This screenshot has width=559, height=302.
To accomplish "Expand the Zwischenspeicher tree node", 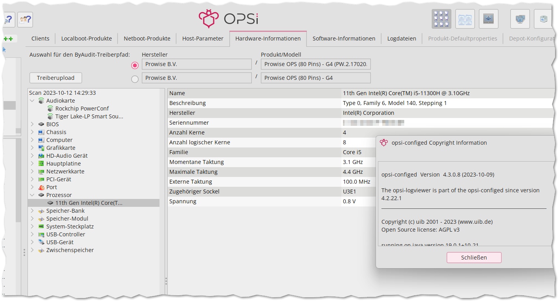I will pyautogui.click(x=32, y=250).
